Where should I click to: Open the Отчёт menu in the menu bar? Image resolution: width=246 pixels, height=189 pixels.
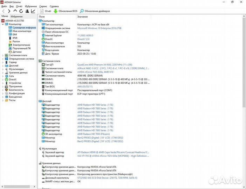[19, 6]
